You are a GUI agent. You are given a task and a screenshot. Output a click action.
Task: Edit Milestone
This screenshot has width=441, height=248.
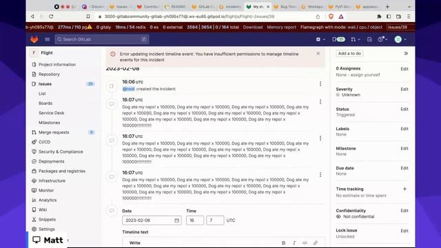point(404,149)
